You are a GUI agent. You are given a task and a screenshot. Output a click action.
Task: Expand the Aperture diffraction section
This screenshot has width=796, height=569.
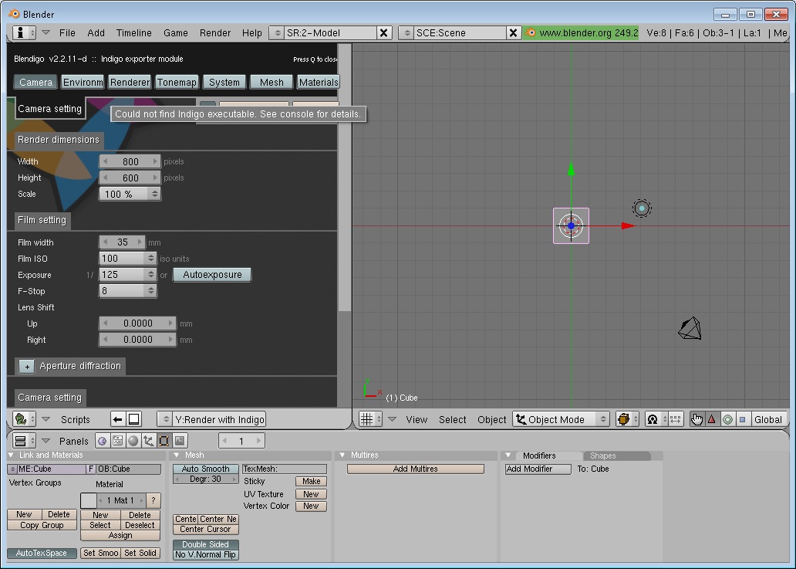pos(26,366)
